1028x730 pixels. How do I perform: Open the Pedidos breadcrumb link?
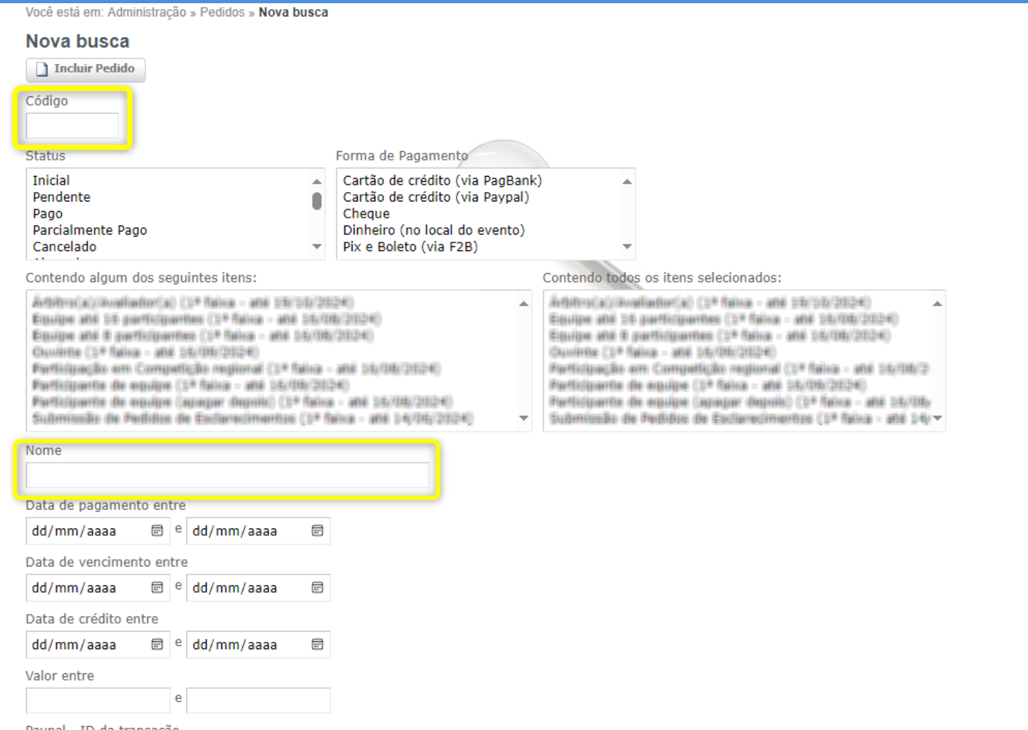point(222,12)
